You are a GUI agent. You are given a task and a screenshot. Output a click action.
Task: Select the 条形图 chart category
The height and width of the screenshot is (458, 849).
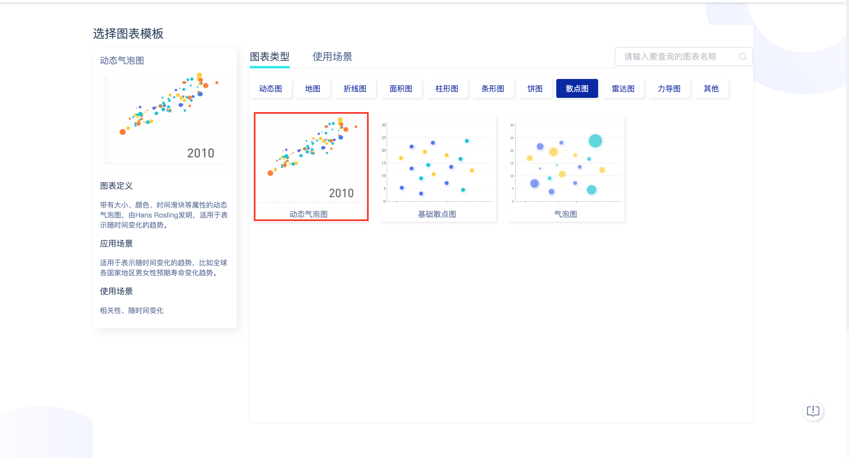pos(493,89)
